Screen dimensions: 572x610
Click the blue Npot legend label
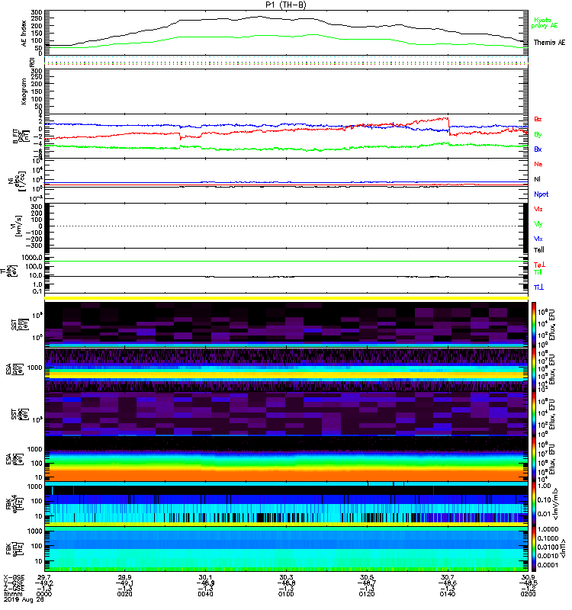[541, 194]
